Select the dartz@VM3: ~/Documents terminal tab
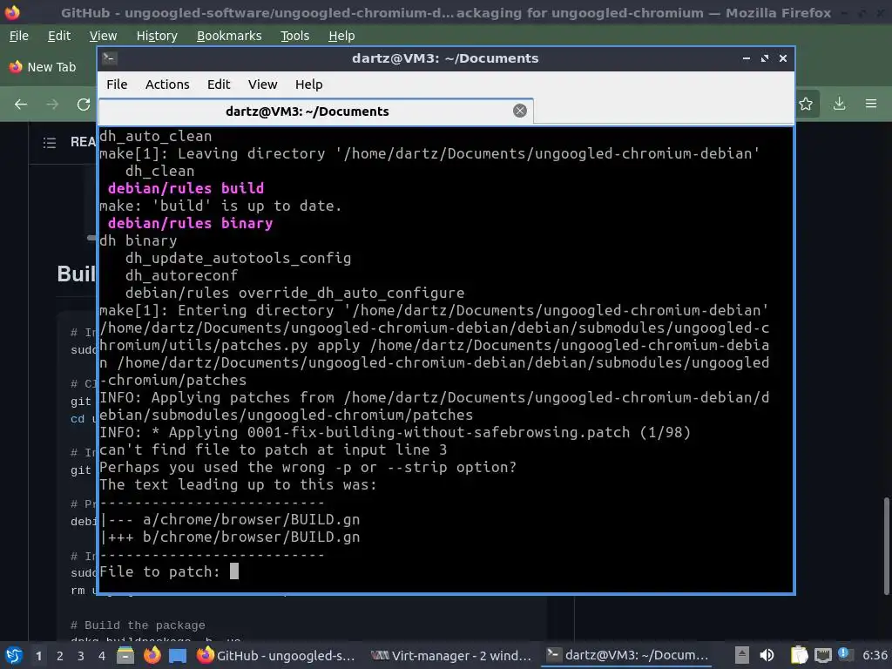Screen dimensions: 892x669 pos(315,111)
